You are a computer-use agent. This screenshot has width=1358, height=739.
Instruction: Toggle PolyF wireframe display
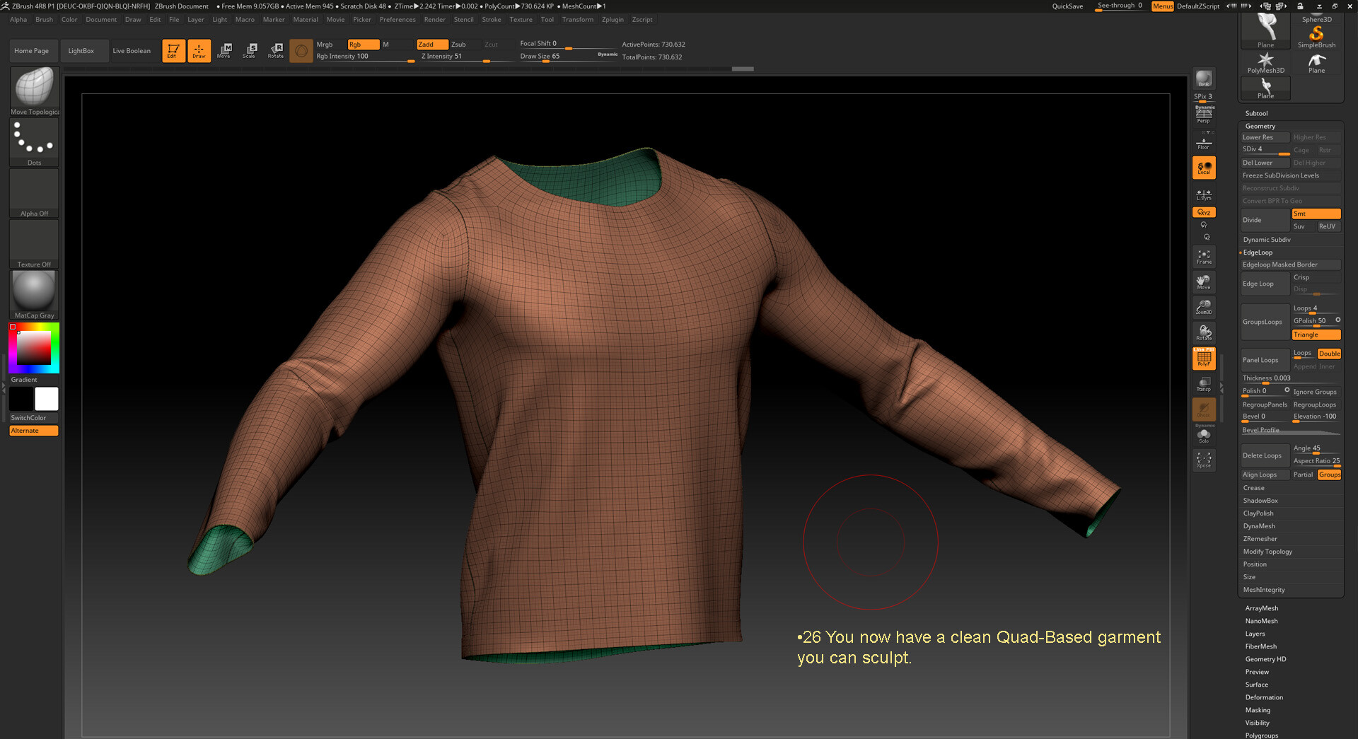pyautogui.click(x=1204, y=358)
